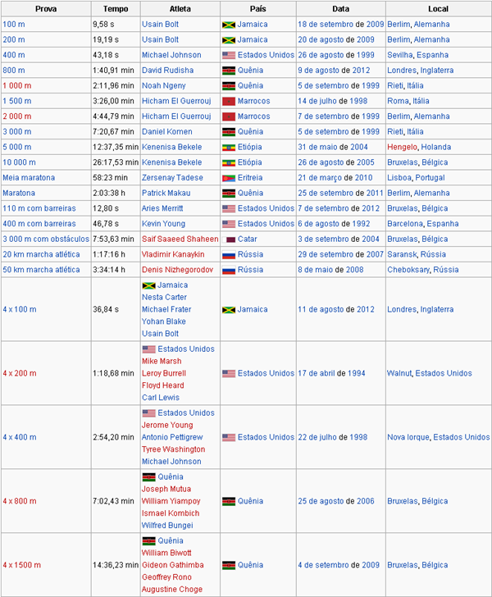Open the Patrick Makau athlete link
The width and height of the screenshot is (492, 597).
click(166, 193)
